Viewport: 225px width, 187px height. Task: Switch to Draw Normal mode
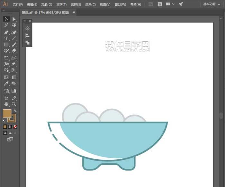tap(5, 133)
